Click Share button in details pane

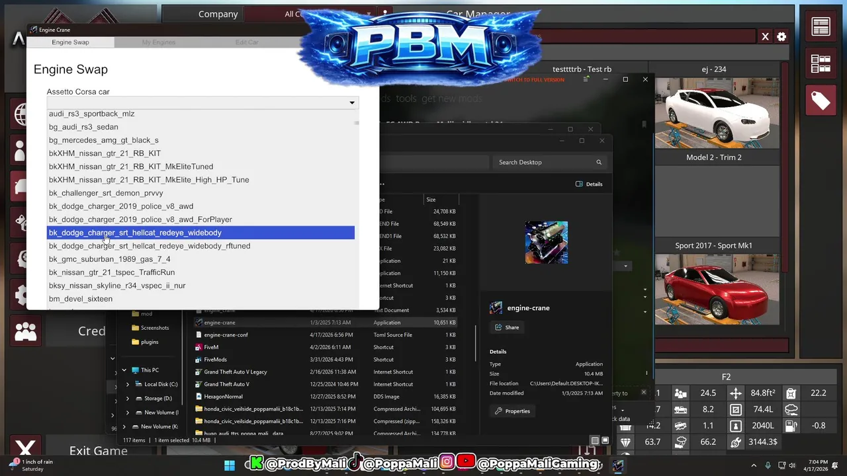(507, 327)
